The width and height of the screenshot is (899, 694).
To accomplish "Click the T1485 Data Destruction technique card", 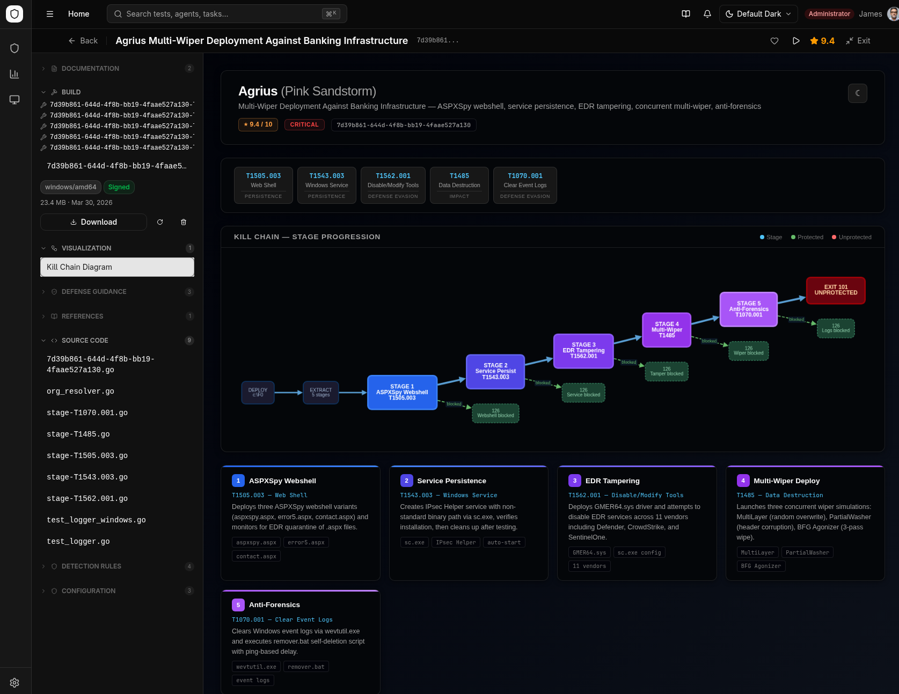I will 459,186.
